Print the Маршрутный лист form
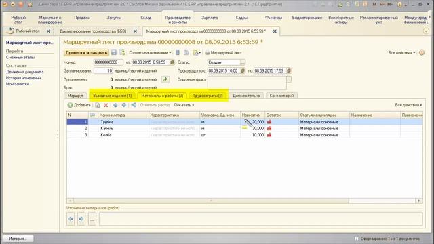This screenshot has width=434, height=244. coord(224,53)
